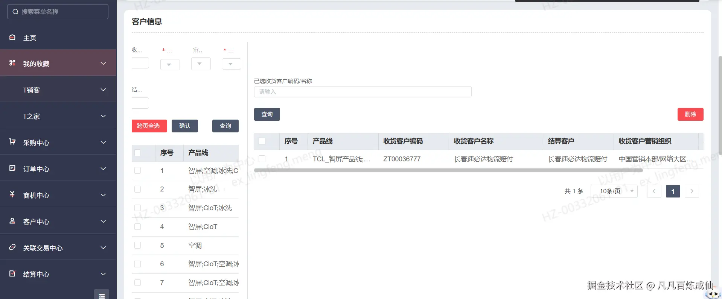Toggle select-all checkbox in right table header
This screenshot has height=299, width=722.
(x=262, y=141)
